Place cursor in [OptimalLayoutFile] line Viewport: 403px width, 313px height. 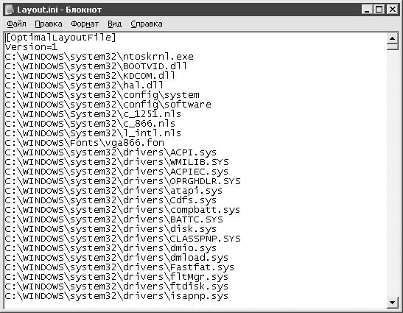click(60, 38)
